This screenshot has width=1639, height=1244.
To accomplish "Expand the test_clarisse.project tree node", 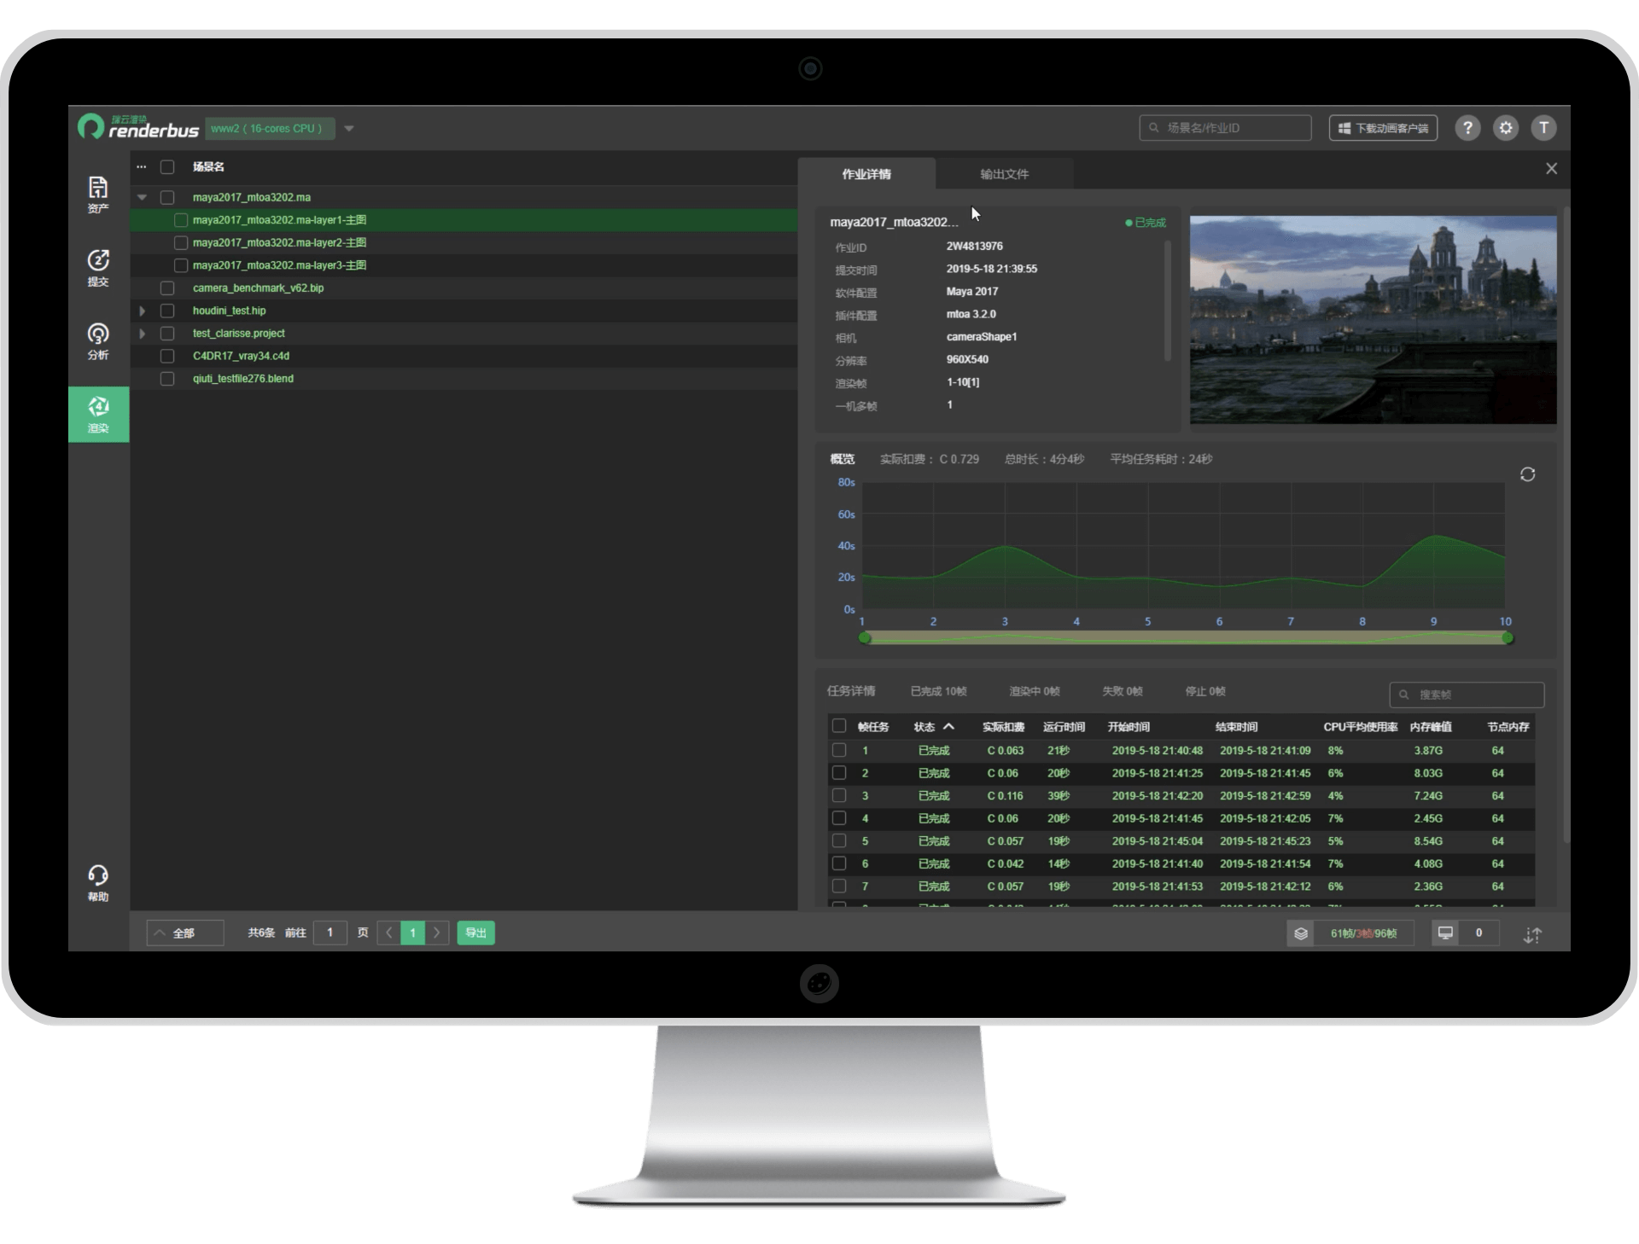I will (143, 334).
